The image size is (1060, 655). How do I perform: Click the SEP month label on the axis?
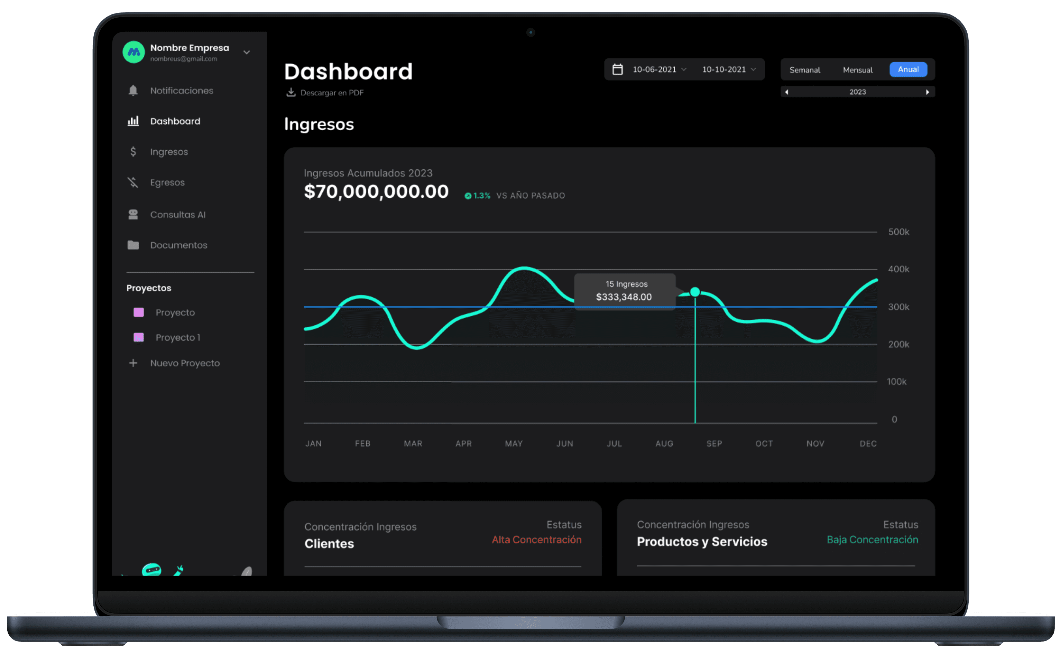[714, 443]
